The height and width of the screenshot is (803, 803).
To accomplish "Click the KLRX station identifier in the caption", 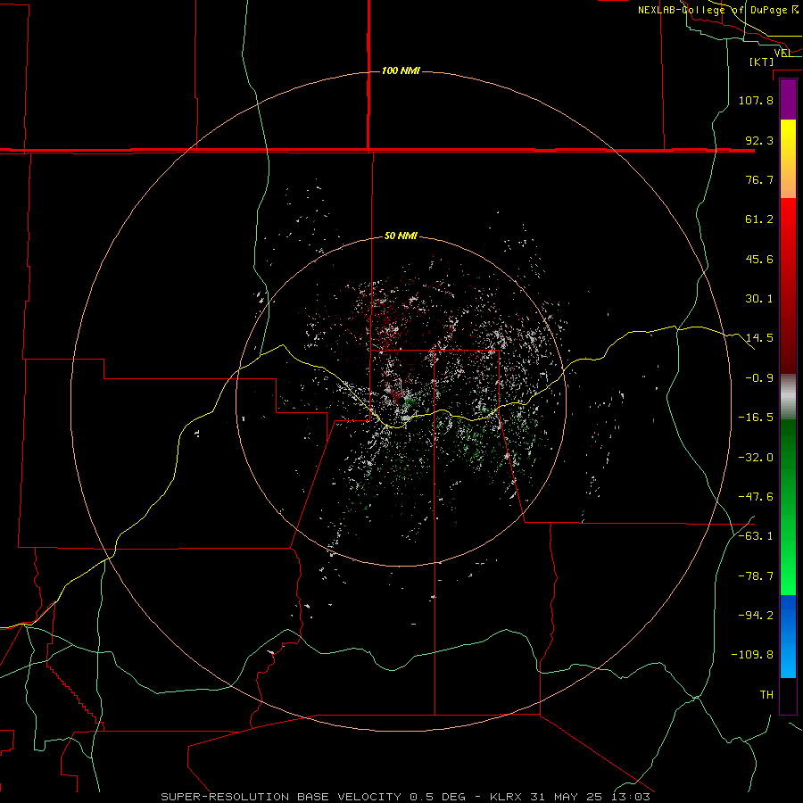I will pos(507,797).
